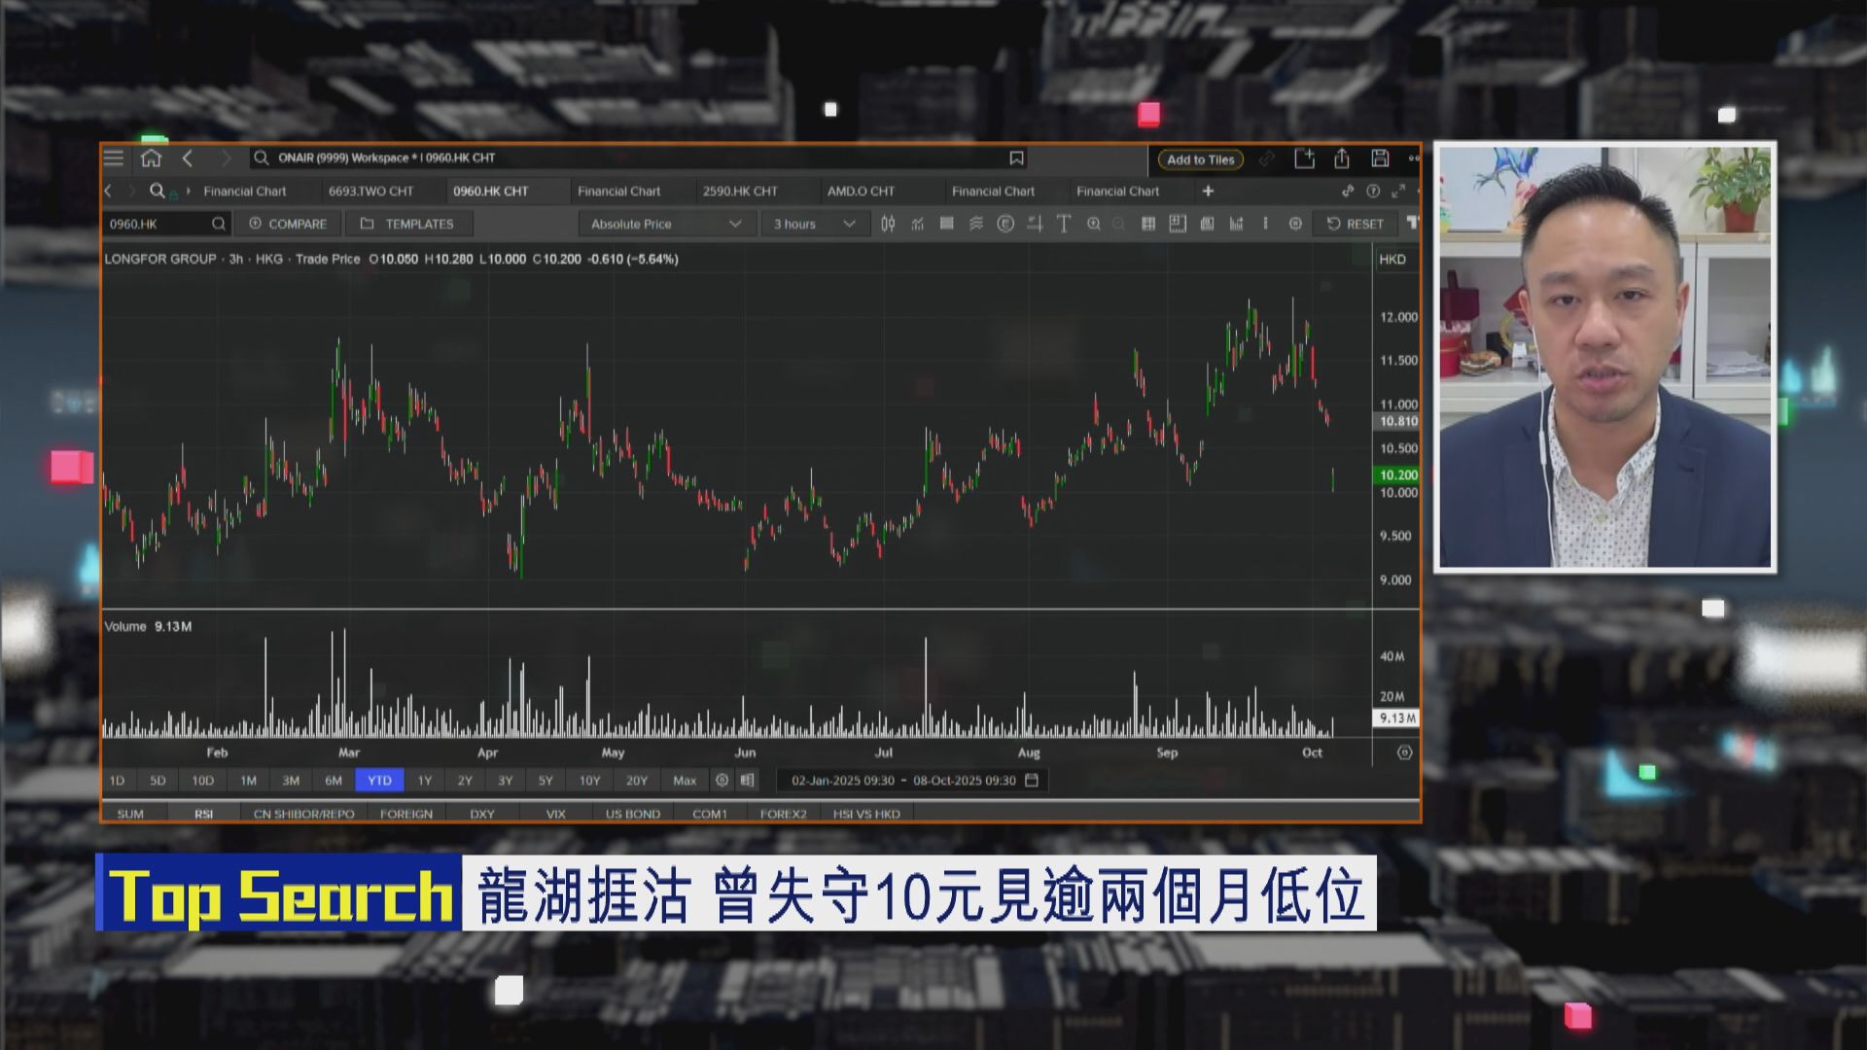
Task: Click the Add to Tiles button
Action: (x=1200, y=159)
